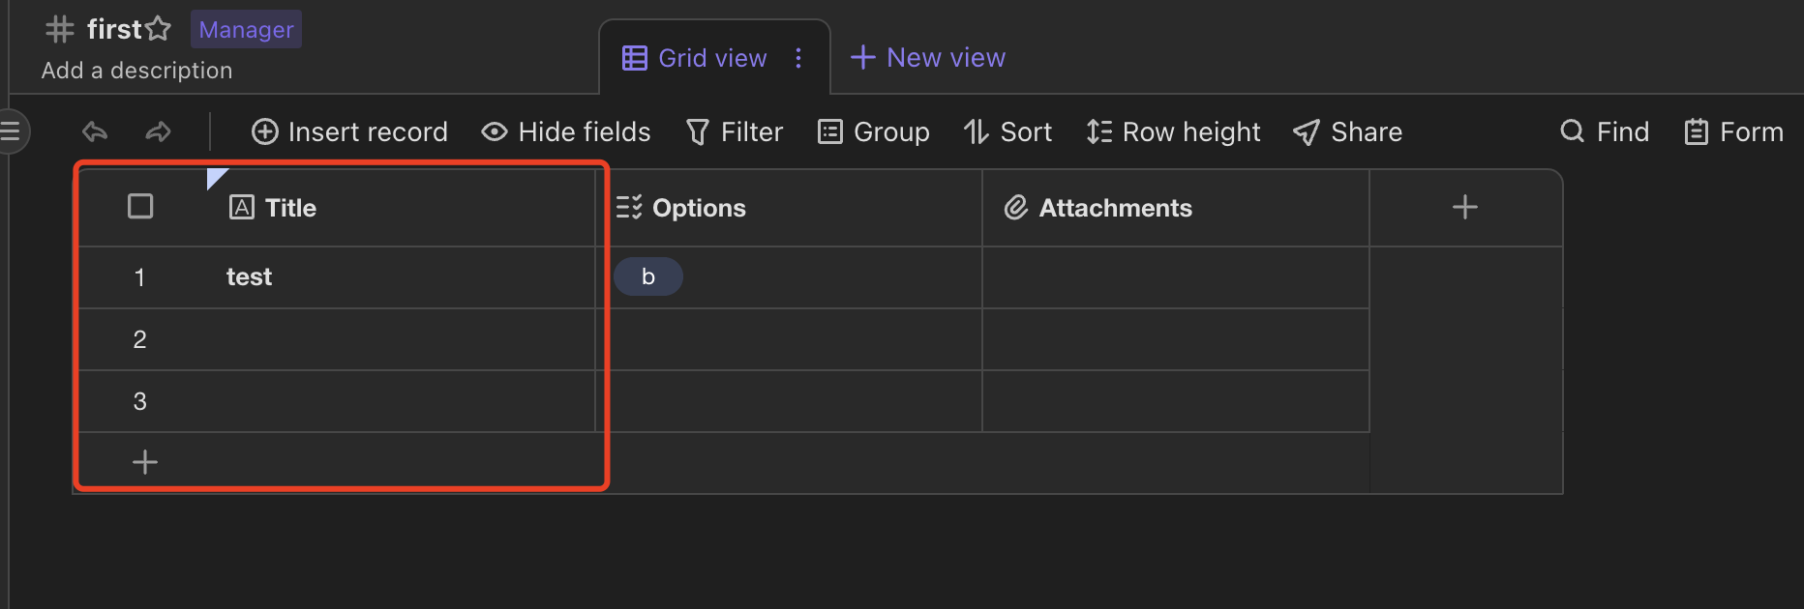Check the select-all records checkbox

[x=140, y=207]
